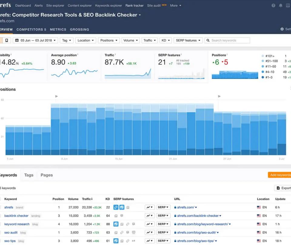
Task: Open Keywords explorer
Action: (109, 5)
